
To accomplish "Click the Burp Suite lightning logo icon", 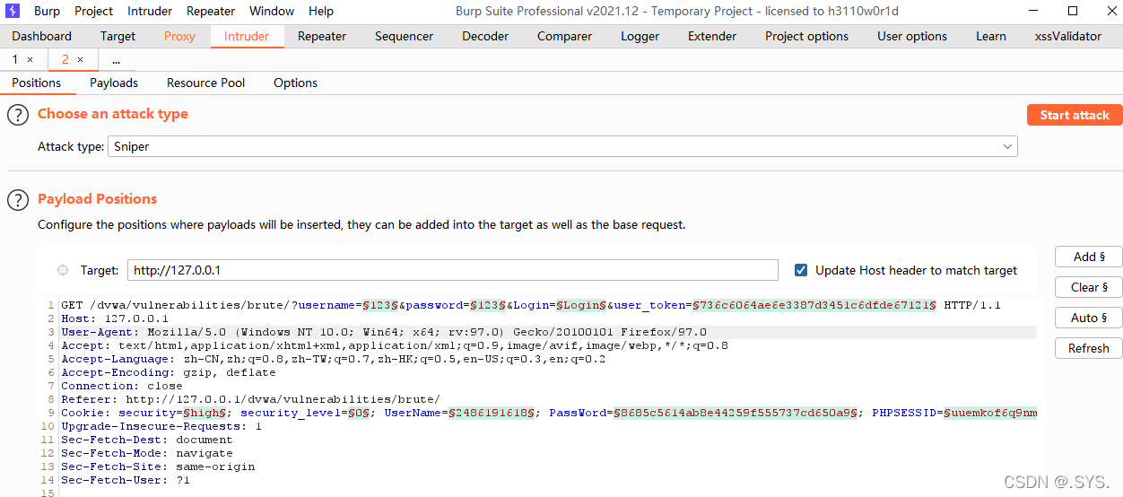I will 13,11.
